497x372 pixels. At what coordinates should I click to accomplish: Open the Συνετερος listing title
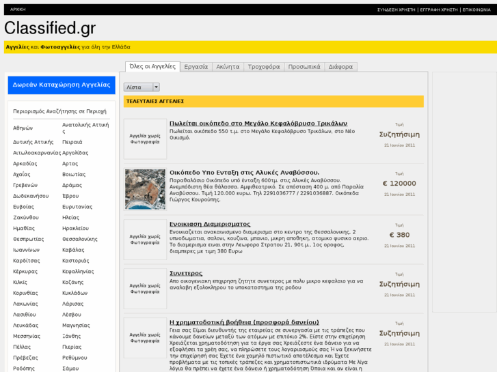click(x=186, y=273)
